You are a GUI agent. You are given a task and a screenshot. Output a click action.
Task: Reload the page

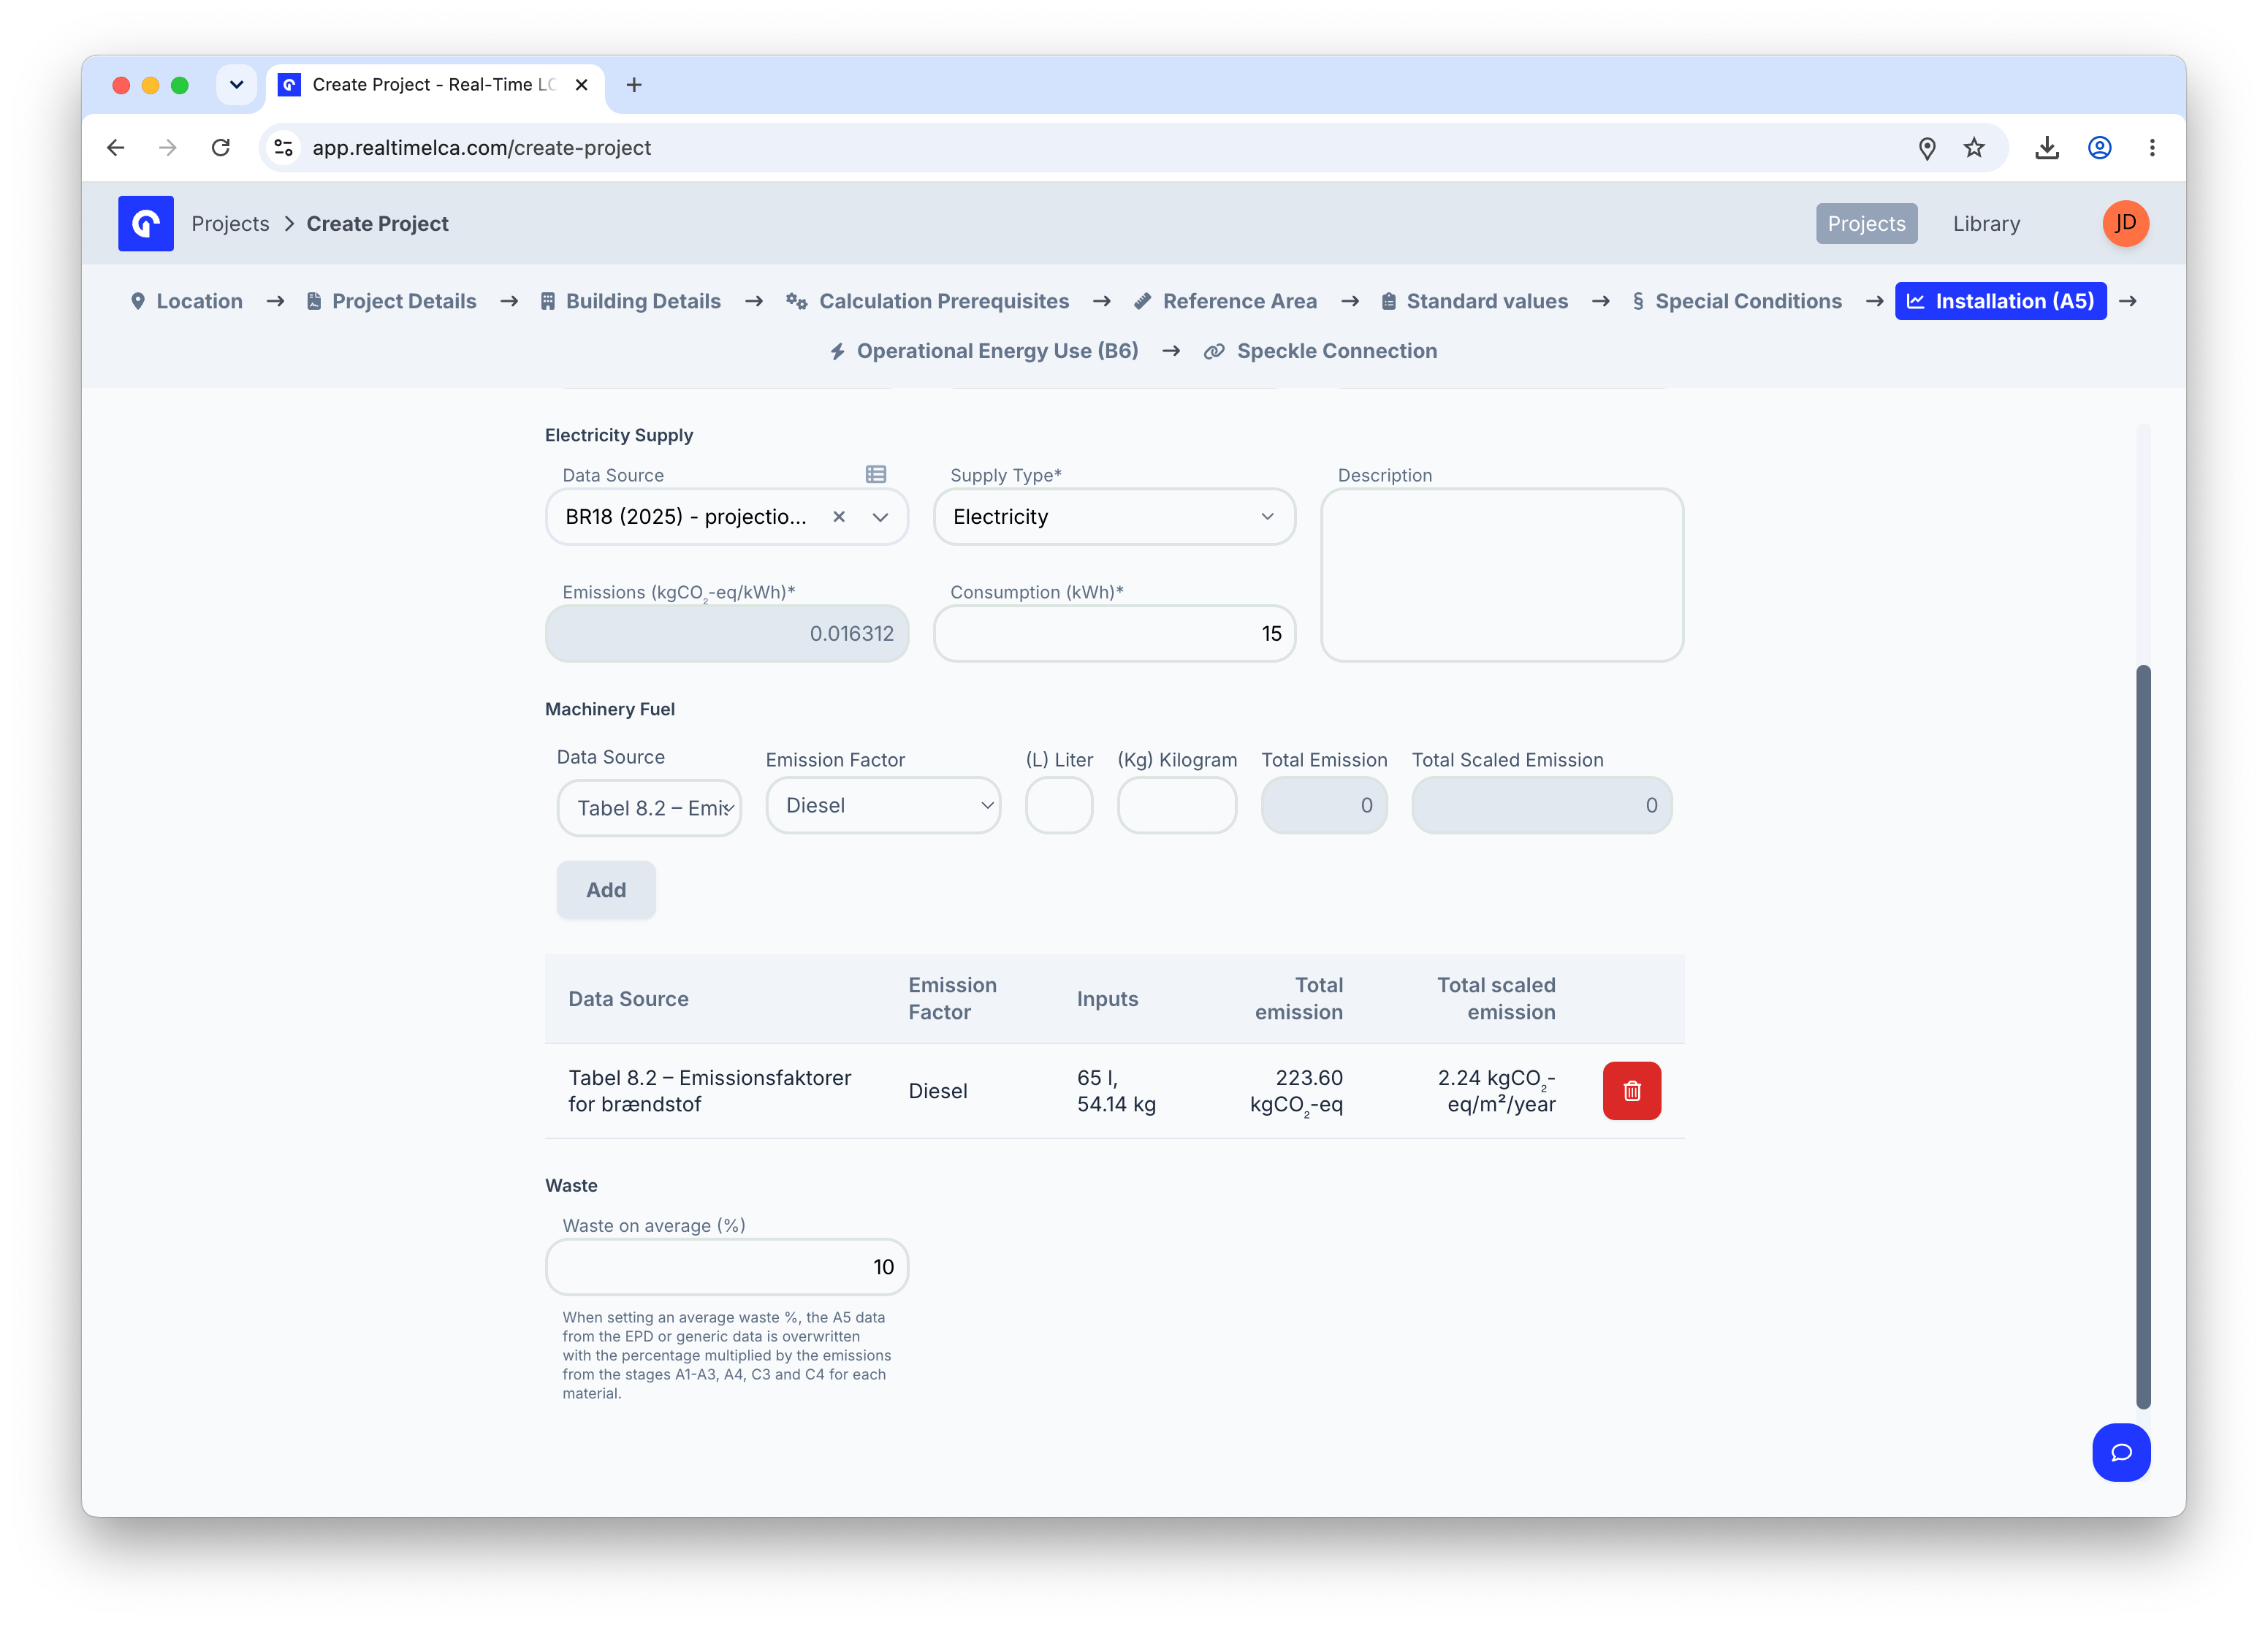(221, 148)
